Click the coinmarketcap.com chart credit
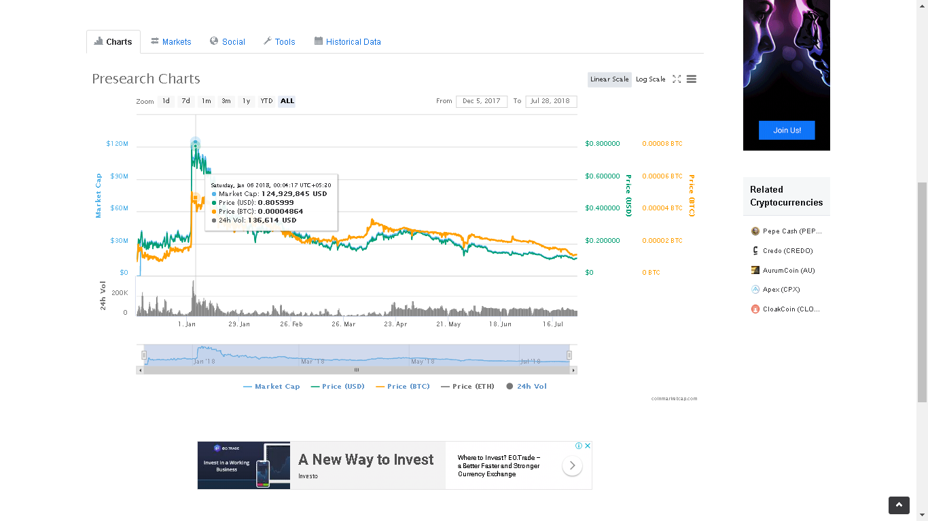 coord(674,399)
